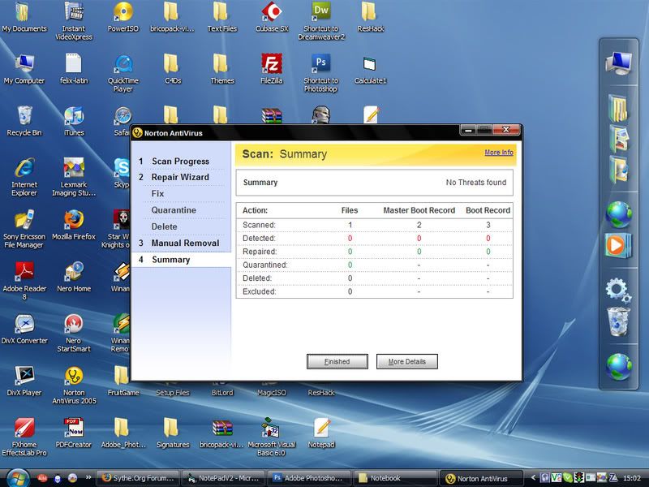Open the Signatures desktop folder
Viewport: 649px width, 487px height.
pos(173,433)
